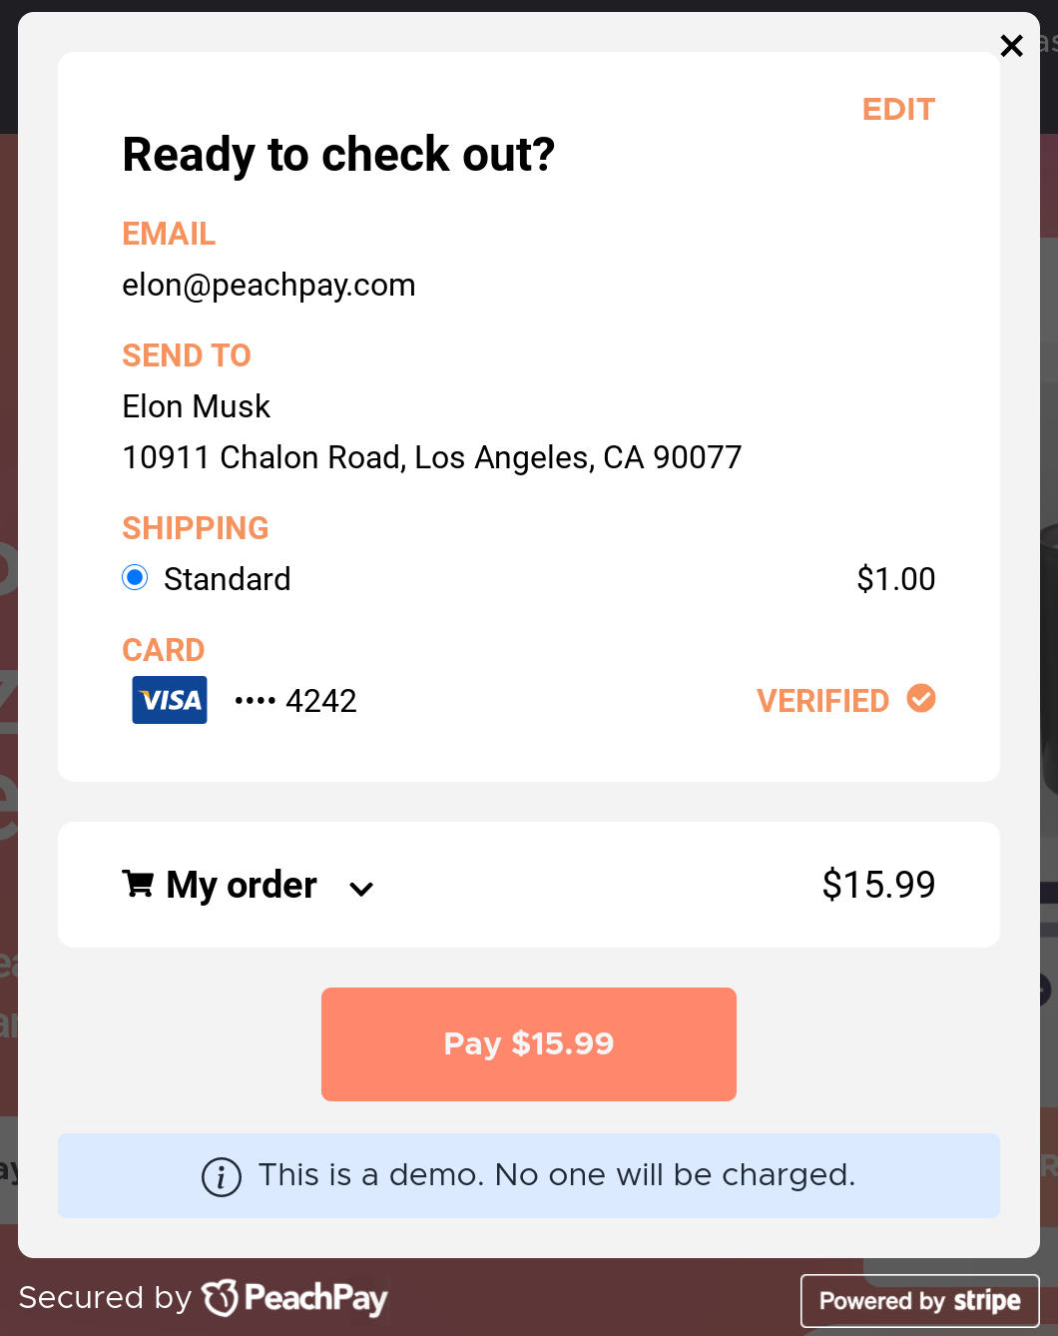Close the checkout modal with the X

(x=1011, y=46)
